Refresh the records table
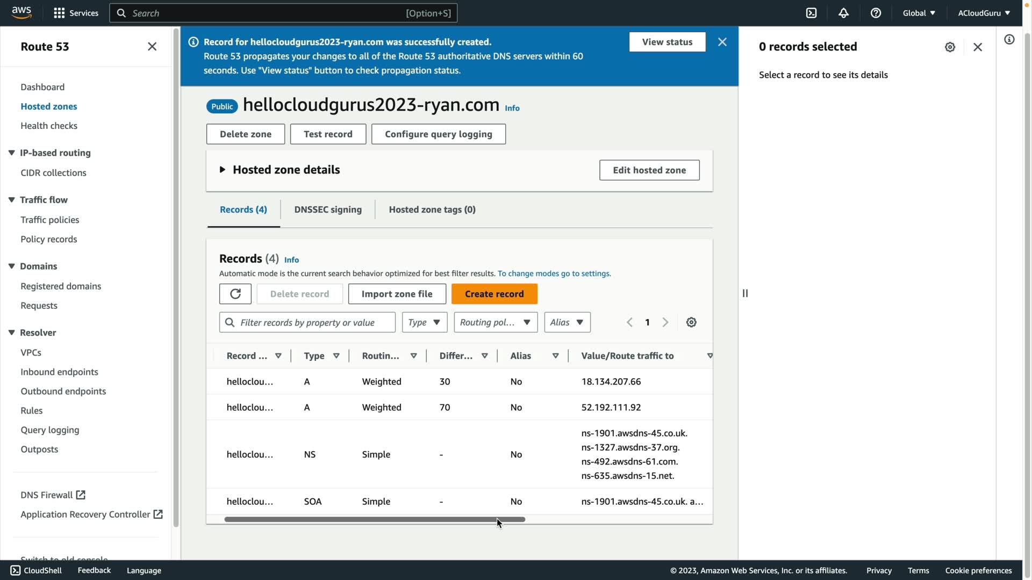 pos(235,294)
